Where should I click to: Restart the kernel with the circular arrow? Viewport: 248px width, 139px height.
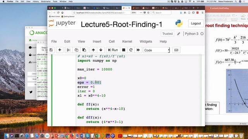click(x=131, y=50)
